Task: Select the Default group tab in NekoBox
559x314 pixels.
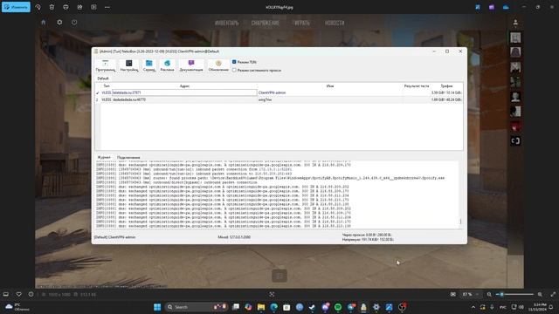Action: click(x=103, y=78)
